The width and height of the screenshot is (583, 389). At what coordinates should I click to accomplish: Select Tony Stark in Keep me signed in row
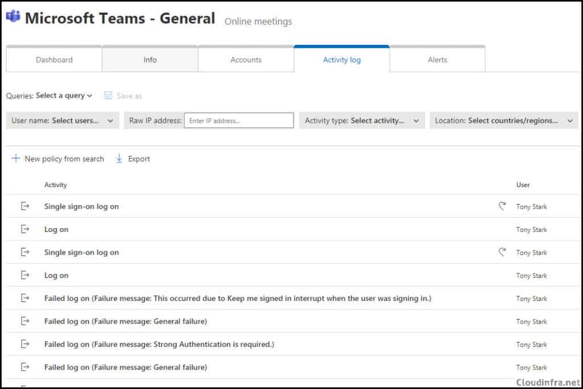point(531,299)
